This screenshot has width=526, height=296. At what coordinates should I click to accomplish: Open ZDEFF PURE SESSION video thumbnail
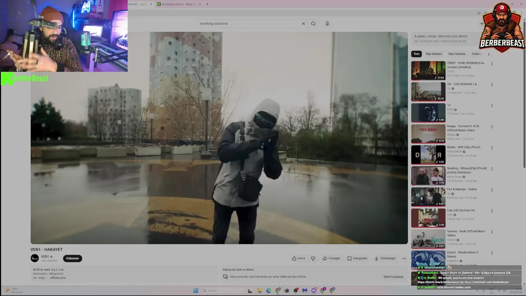click(428, 71)
